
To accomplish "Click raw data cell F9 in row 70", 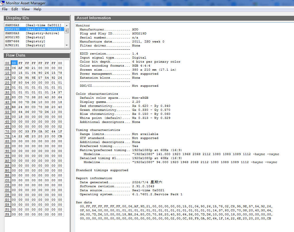I will 34,132.
